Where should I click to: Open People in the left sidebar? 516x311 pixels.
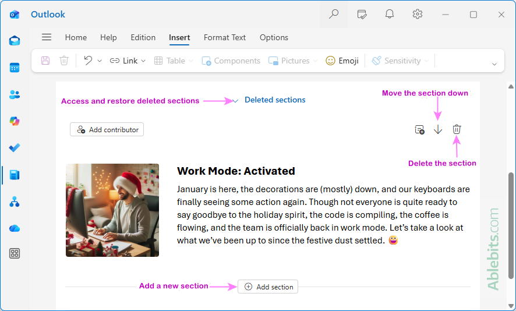(15, 94)
